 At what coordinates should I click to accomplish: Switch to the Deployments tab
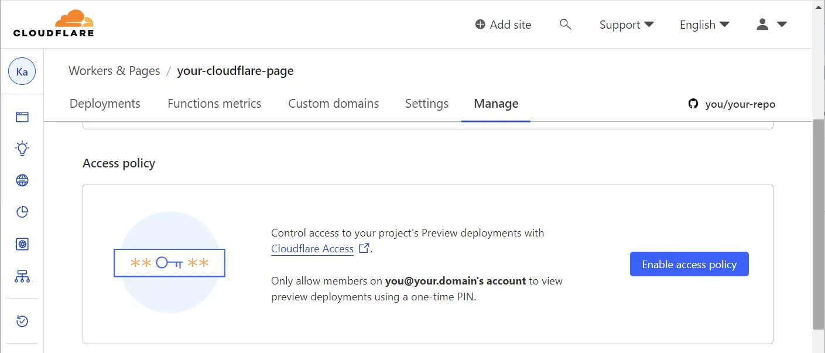pos(105,104)
